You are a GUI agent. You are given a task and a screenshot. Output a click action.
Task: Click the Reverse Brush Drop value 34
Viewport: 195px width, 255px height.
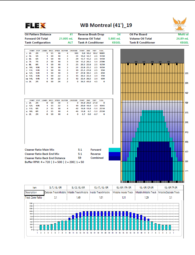pyautogui.click(x=119, y=35)
